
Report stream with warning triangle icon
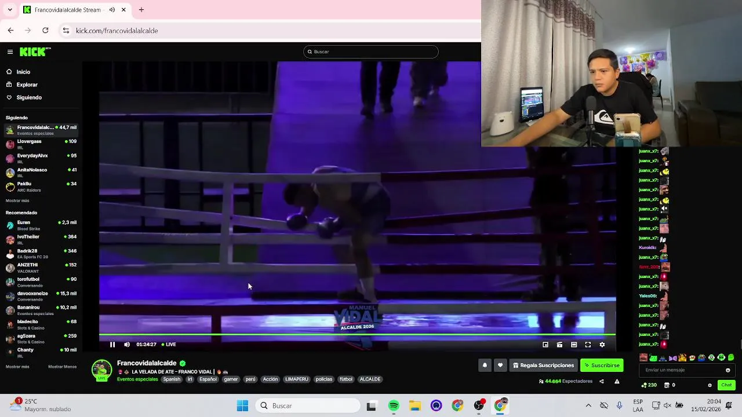tap(617, 381)
